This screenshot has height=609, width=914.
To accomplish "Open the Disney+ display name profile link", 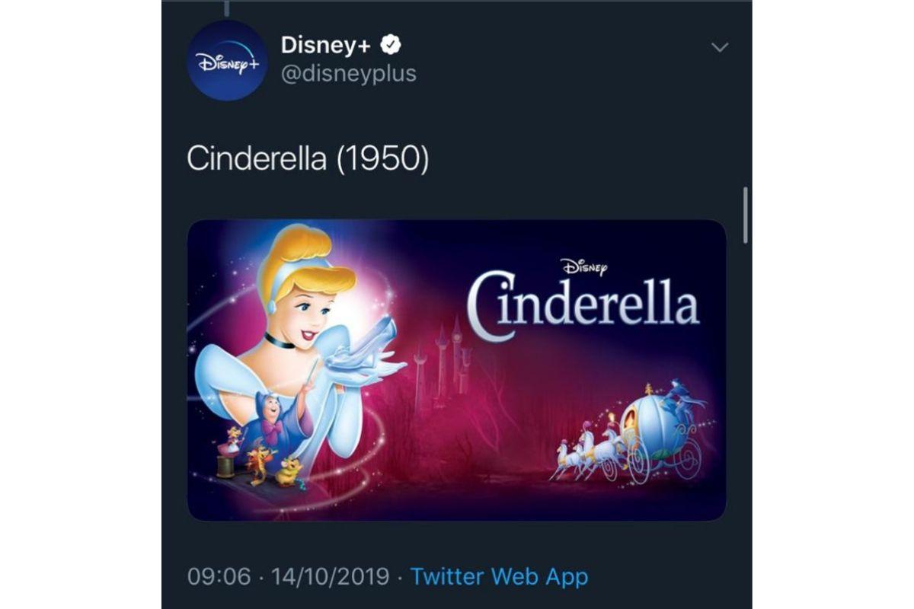I will [326, 46].
